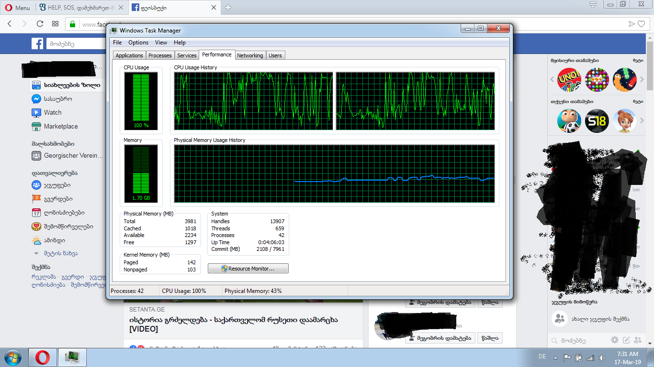Screen dimensions: 654x367
Task: Open the Opera tab menu icon
Action: click(x=593, y=5)
